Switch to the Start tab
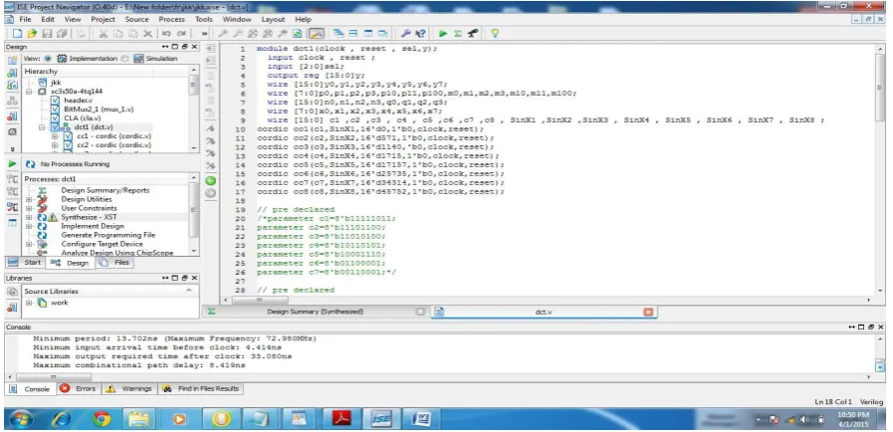 click(x=26, y=263)
